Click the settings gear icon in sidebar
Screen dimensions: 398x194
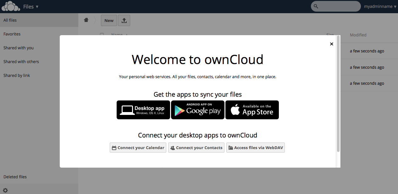[x=5, y=190]
